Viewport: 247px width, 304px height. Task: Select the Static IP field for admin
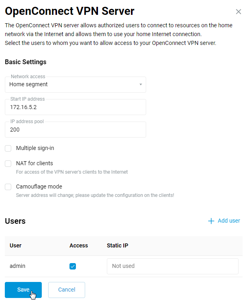tap(172, 266)
